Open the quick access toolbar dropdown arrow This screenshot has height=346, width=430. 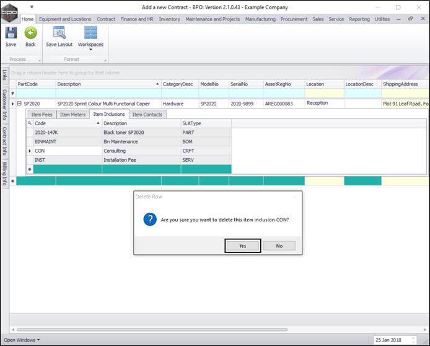click(32, 7)
